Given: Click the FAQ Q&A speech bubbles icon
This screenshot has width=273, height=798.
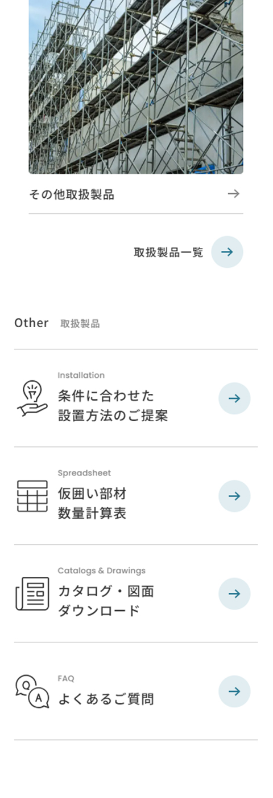Looking at the screenshot, I should pyautogui.click(x=32, y=691).
